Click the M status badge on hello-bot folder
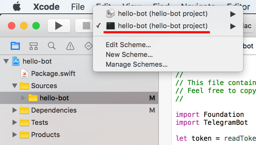 coord(152,98)
